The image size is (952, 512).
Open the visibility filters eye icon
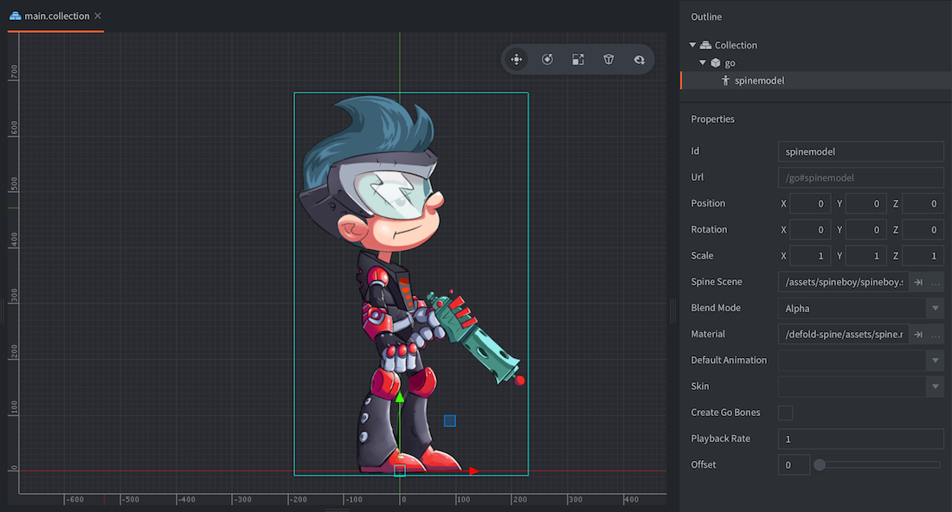639,59
